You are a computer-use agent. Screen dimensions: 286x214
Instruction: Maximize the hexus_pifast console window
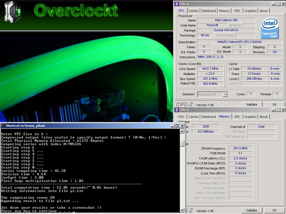click(177, 126)
